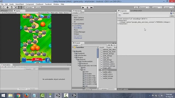The width and height of the screenshot is (175, 98).
Task: Click the Animation play button
Action: pyautogui.click(x=5, y=67)
